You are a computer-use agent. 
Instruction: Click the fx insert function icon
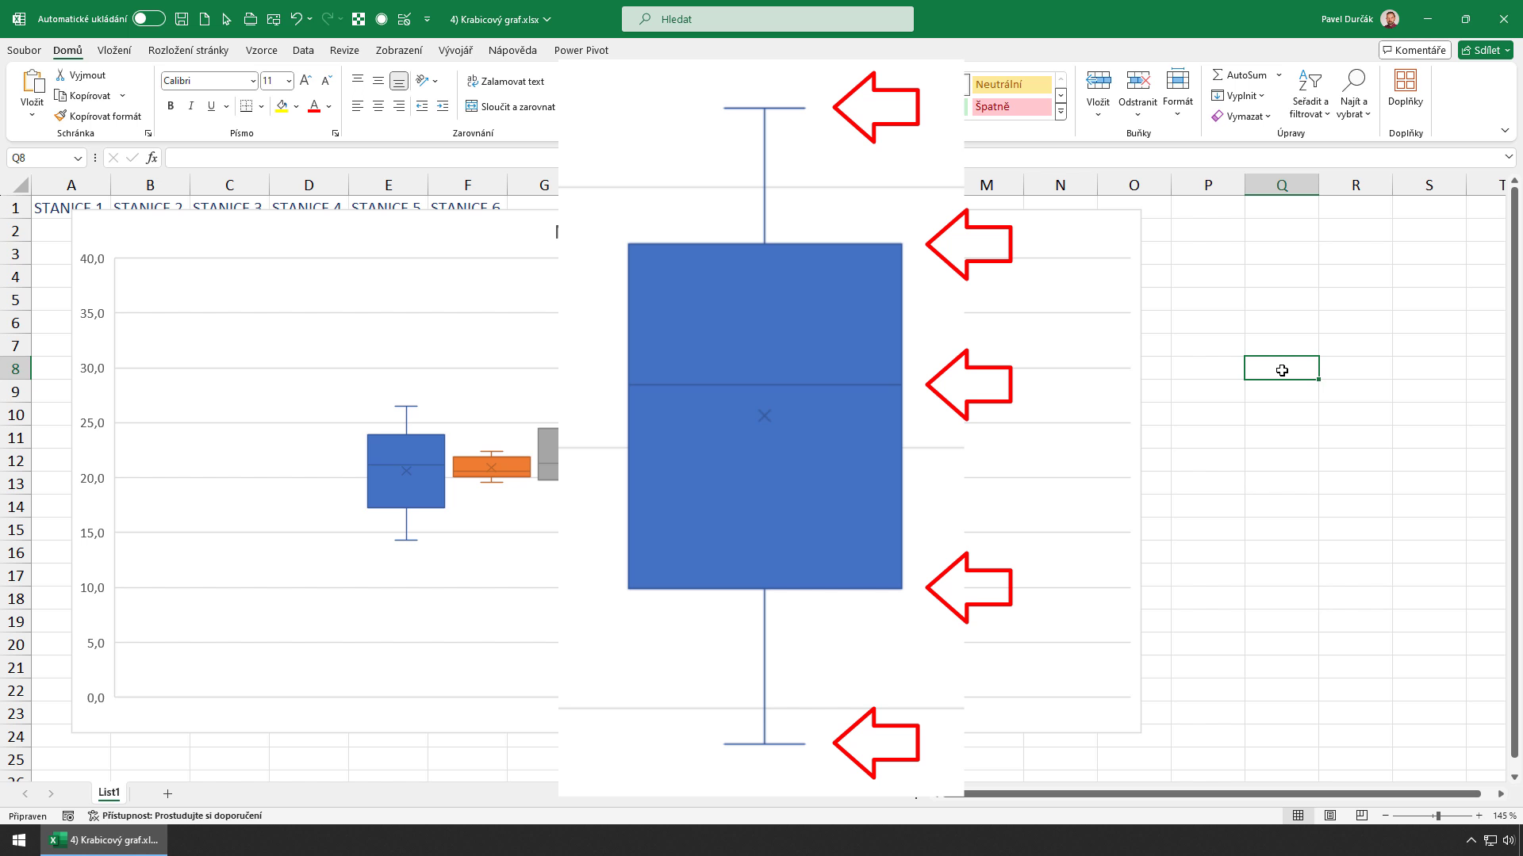152,158
